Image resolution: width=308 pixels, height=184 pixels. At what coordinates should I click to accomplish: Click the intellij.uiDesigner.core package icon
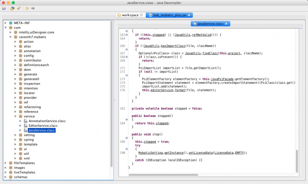16,32
